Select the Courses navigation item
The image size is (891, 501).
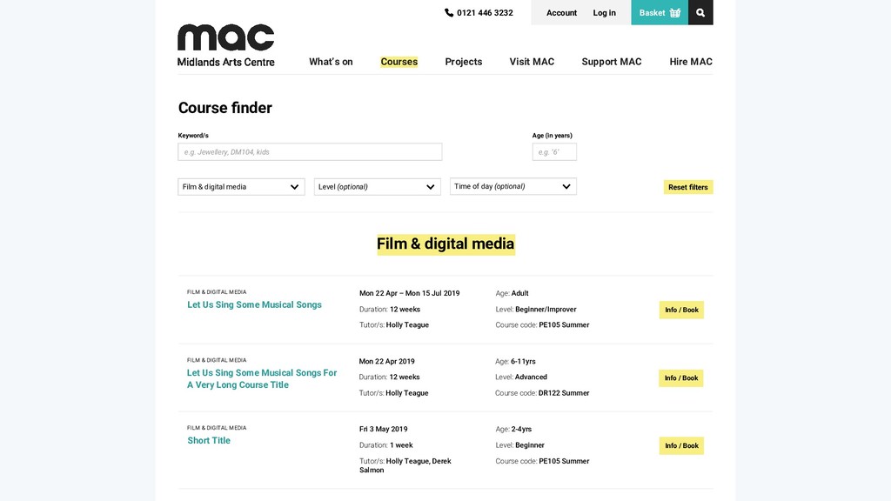[399, 62]
